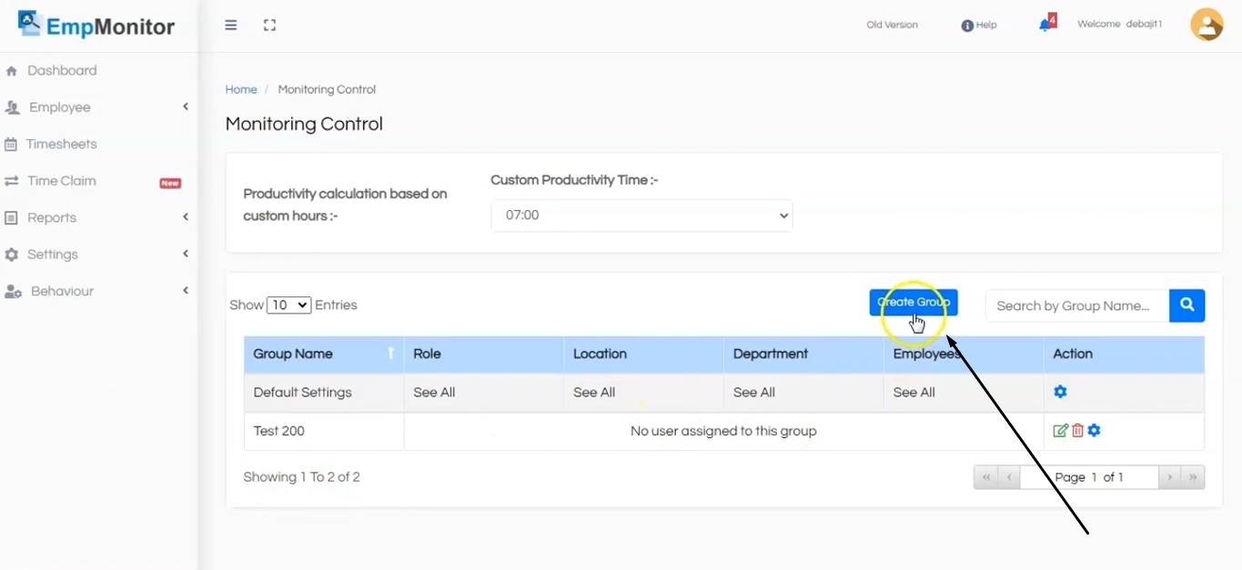Screen dimensions: 1242x570
Task: Expand the Behaviour menu chevron
Action: pos(186,291)
